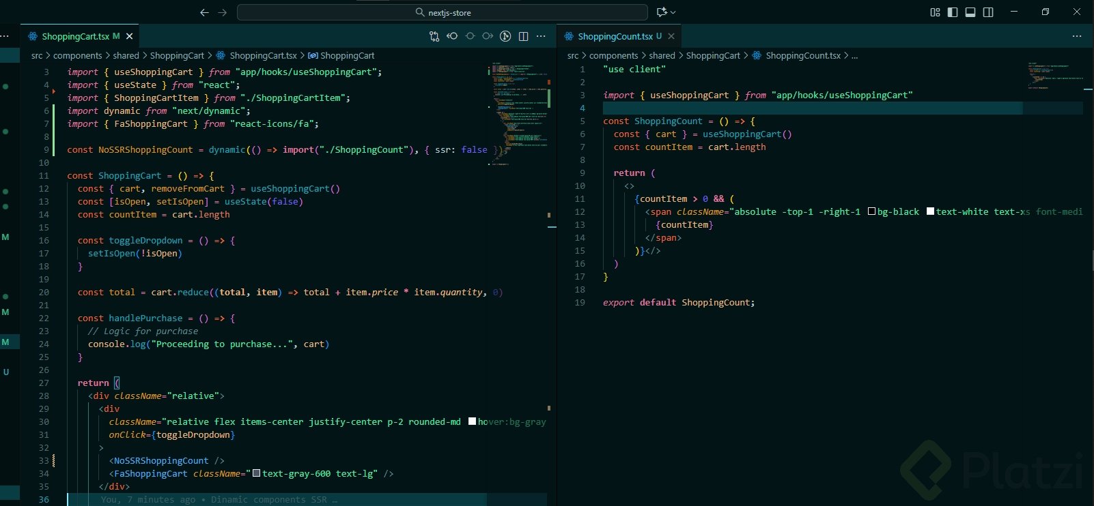Toggle the primary side bar visibility
This screenshot has height=506, width=1094.
[x=953, y=12]
